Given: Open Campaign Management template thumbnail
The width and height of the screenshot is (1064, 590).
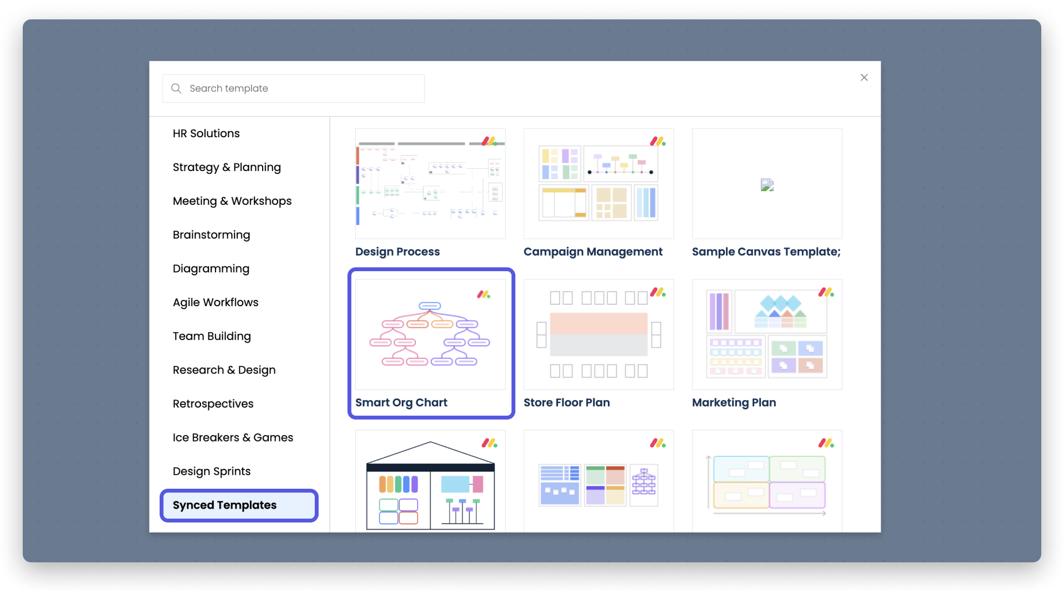Looking at the screenshot, I should click(598, 184).
